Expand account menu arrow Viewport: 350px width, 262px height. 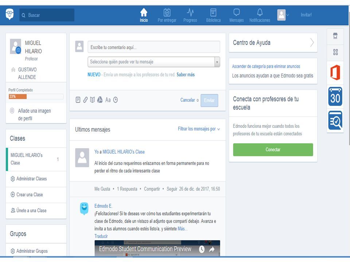click(x=288, y=15)
